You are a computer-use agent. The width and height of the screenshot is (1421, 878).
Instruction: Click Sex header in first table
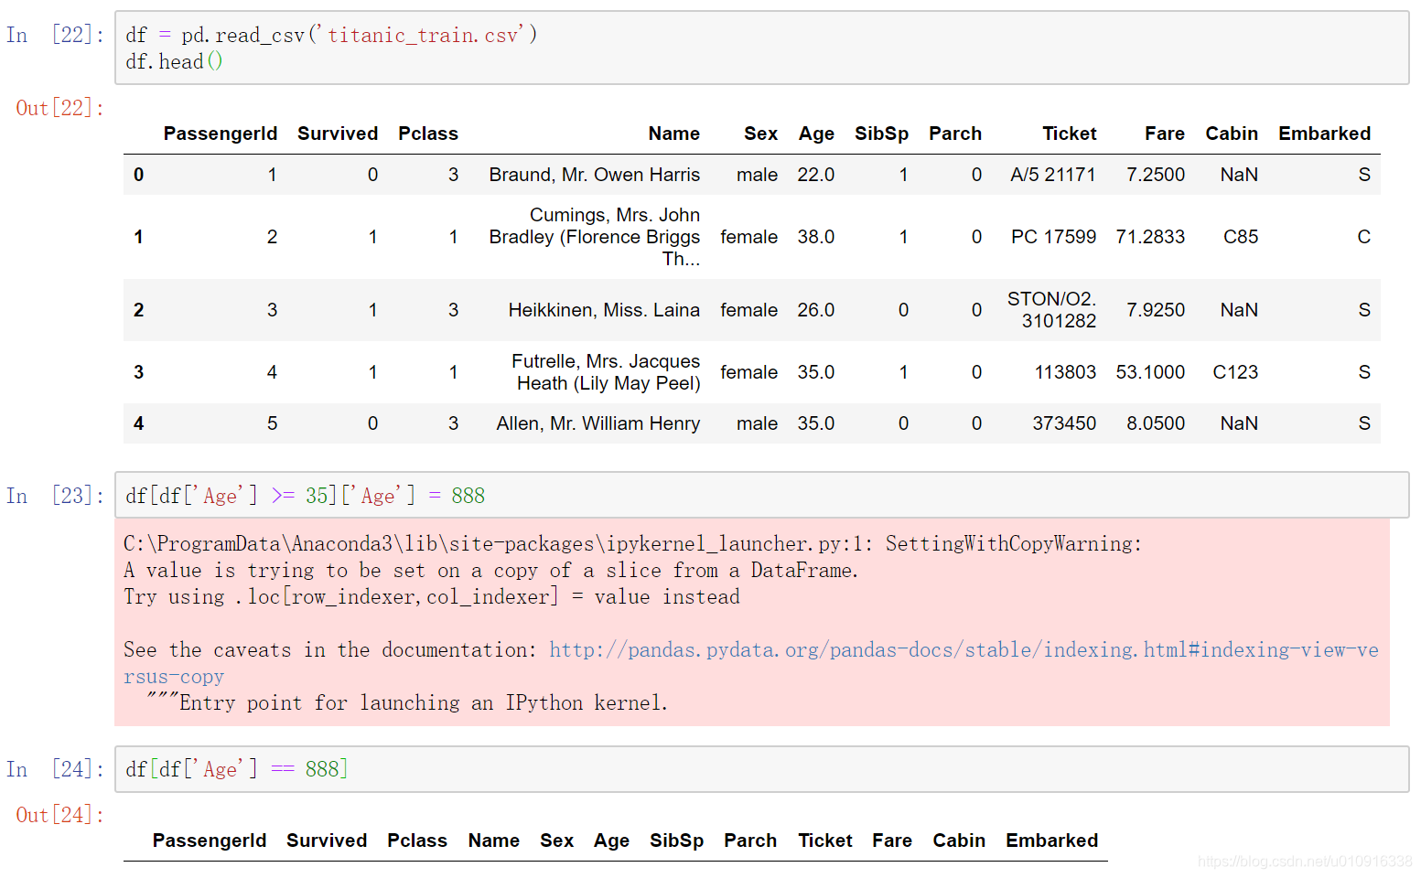(760, 134)
